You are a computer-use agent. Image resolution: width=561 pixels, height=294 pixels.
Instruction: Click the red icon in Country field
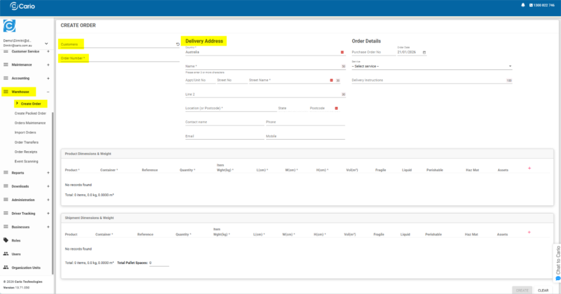(342, 52)
